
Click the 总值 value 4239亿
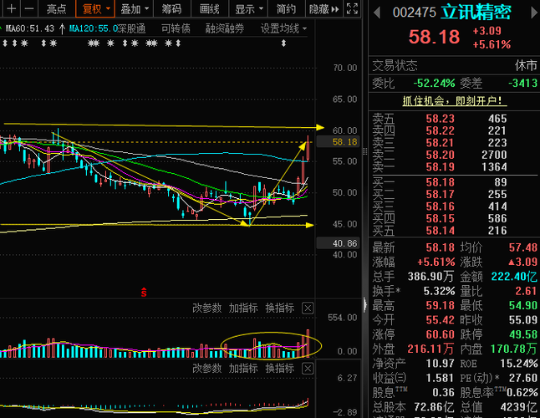[x=518, y=407]
